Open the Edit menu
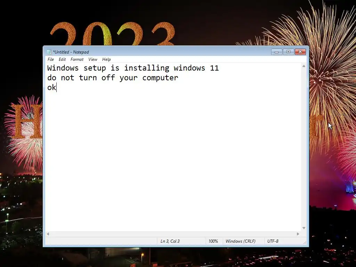 62,59
